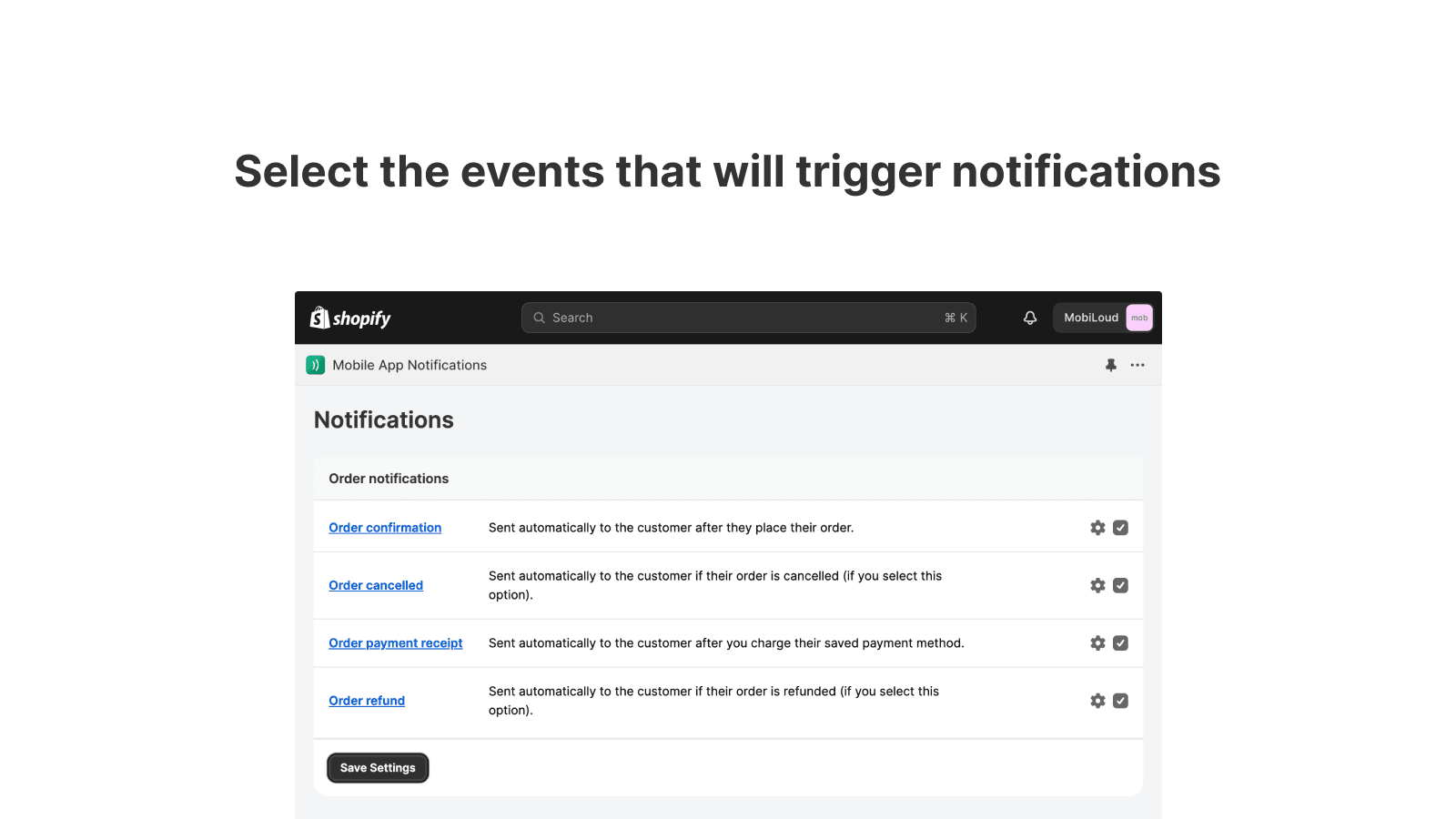This screenshot has width=1456, height=819.
Task: Open settings gear for Order refund
Action: click(1097, 701)
